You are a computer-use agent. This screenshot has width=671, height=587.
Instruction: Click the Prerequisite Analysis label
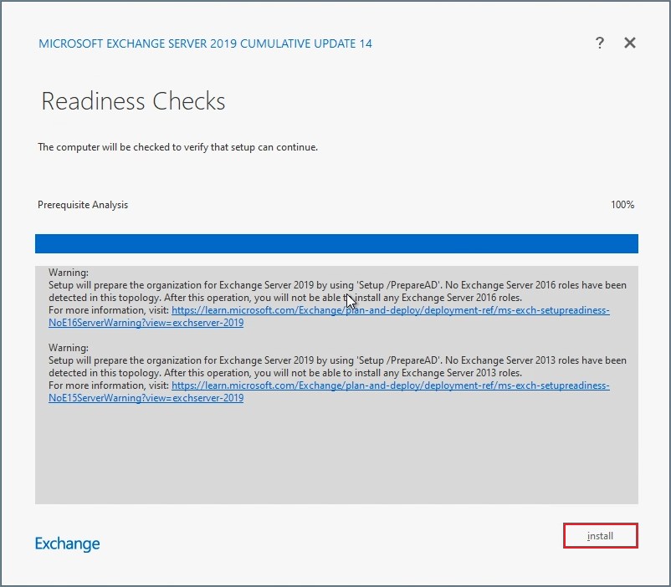click(83, 205)
